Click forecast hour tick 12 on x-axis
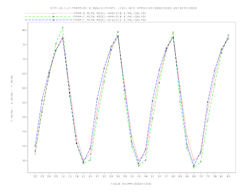Viewport: 249px width, 192px height. coord(63,176)
